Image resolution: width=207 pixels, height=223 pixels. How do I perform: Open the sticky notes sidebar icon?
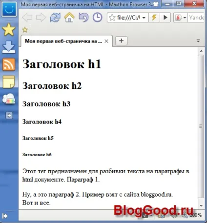click(9, 82)
